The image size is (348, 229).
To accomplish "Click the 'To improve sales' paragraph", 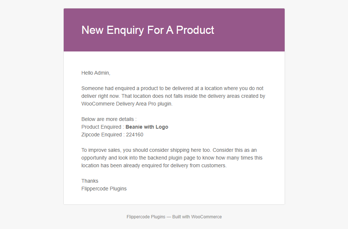I will 172,158.
